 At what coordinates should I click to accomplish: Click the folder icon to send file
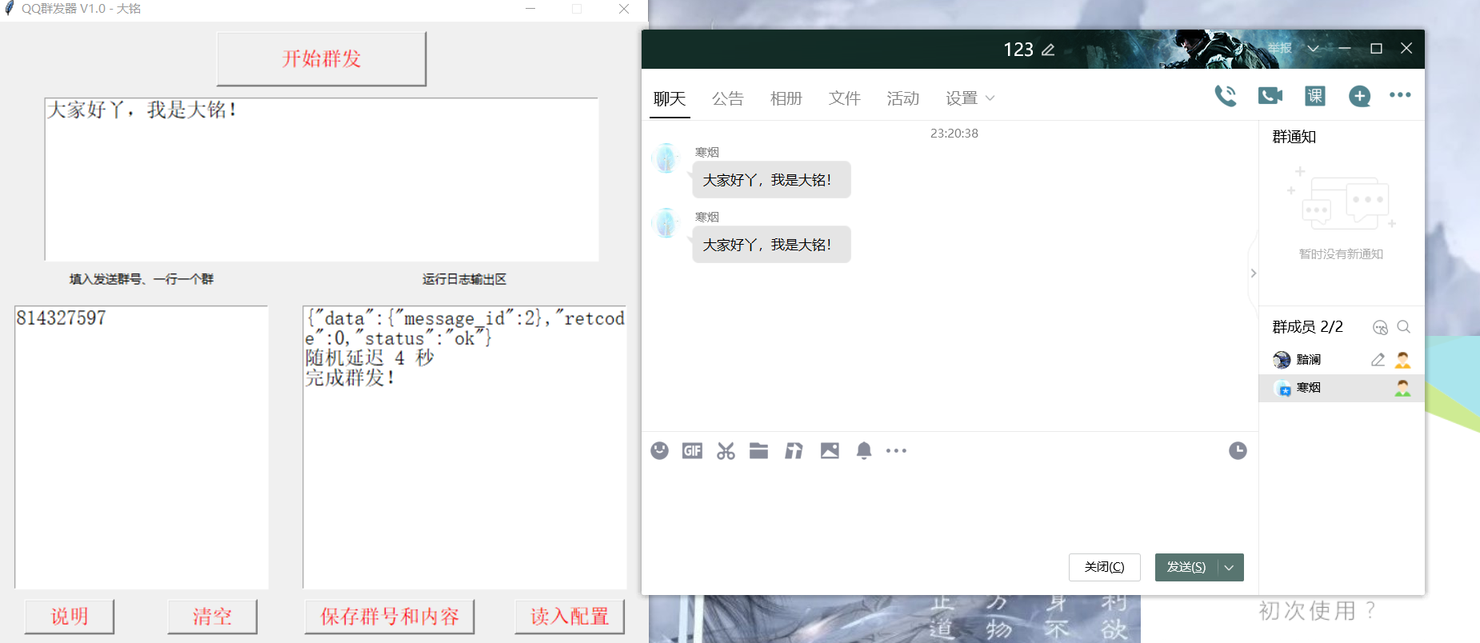[758, 451]
